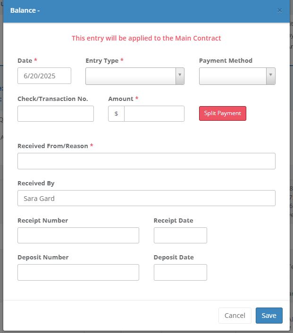293x333 pixels.
Task: Click into the Amount input field
Action: click(x=154, y=114)
